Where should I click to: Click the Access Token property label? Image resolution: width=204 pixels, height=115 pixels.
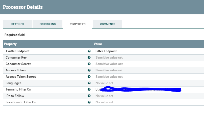click(16, 70)
